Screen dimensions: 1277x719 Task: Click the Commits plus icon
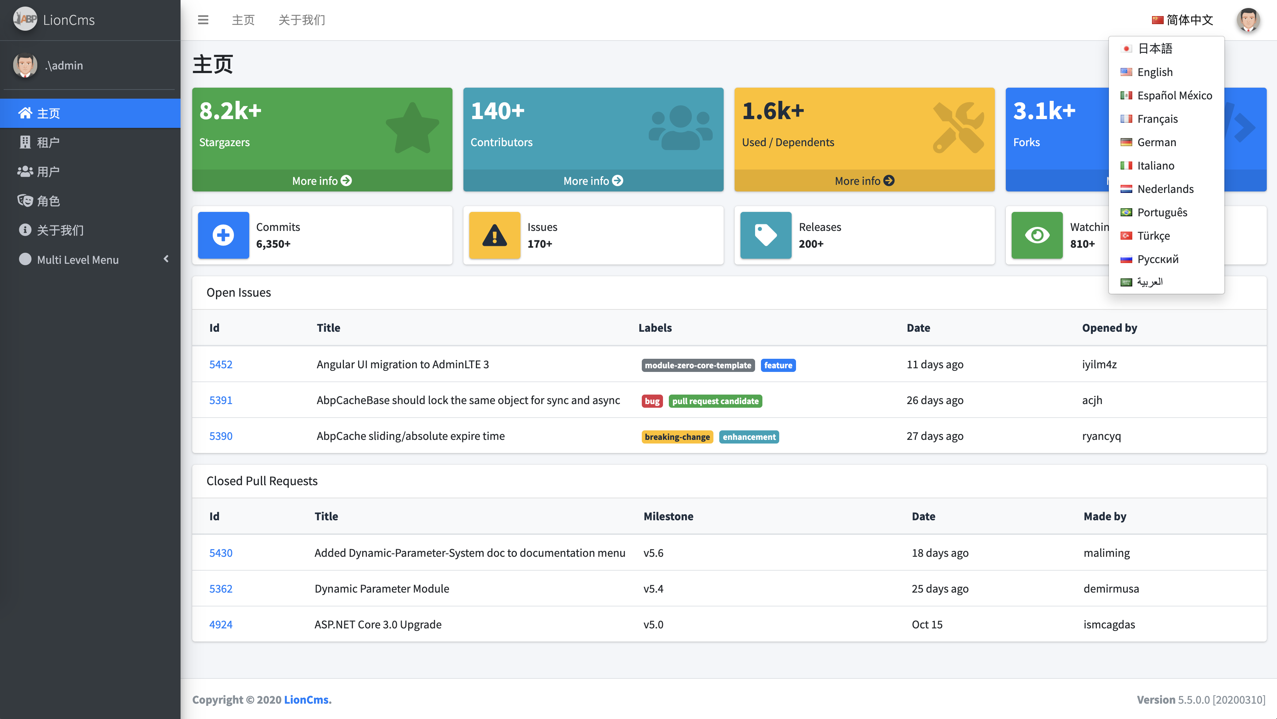coord(224,235)
